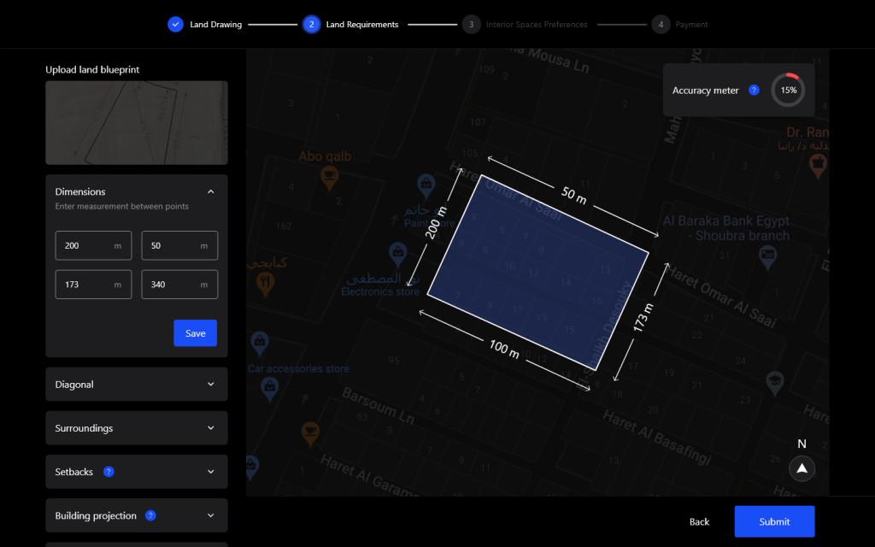The height and width of the screenshot is (547, 875).
Task: Click the Abo qalb cafe map pin
Action: (329, 175)
